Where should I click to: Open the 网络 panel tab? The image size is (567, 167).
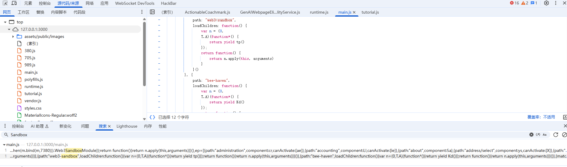point(90,3)
